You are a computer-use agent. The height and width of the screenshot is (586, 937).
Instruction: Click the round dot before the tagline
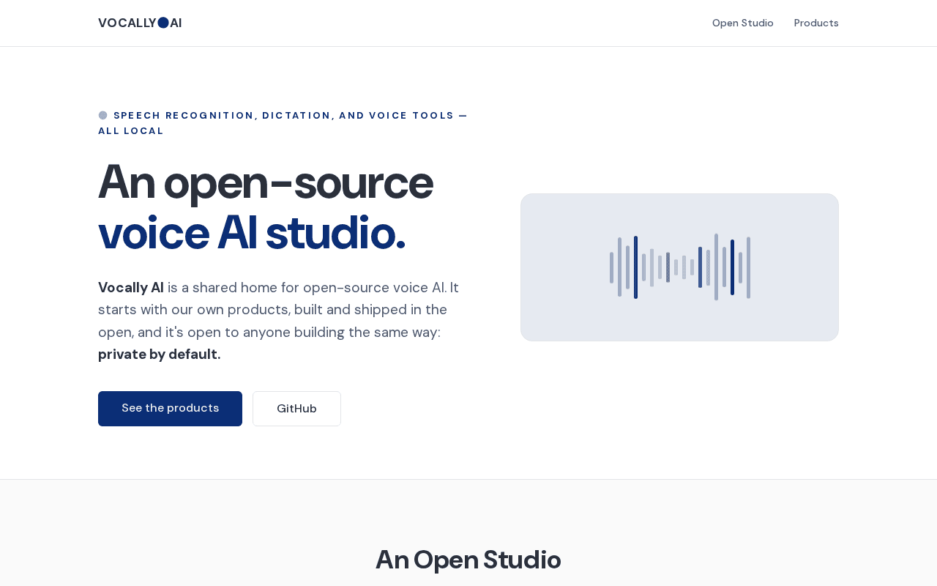103,115
